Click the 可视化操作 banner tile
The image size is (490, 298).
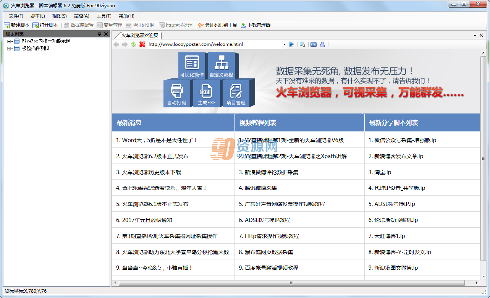pos(193,66)
